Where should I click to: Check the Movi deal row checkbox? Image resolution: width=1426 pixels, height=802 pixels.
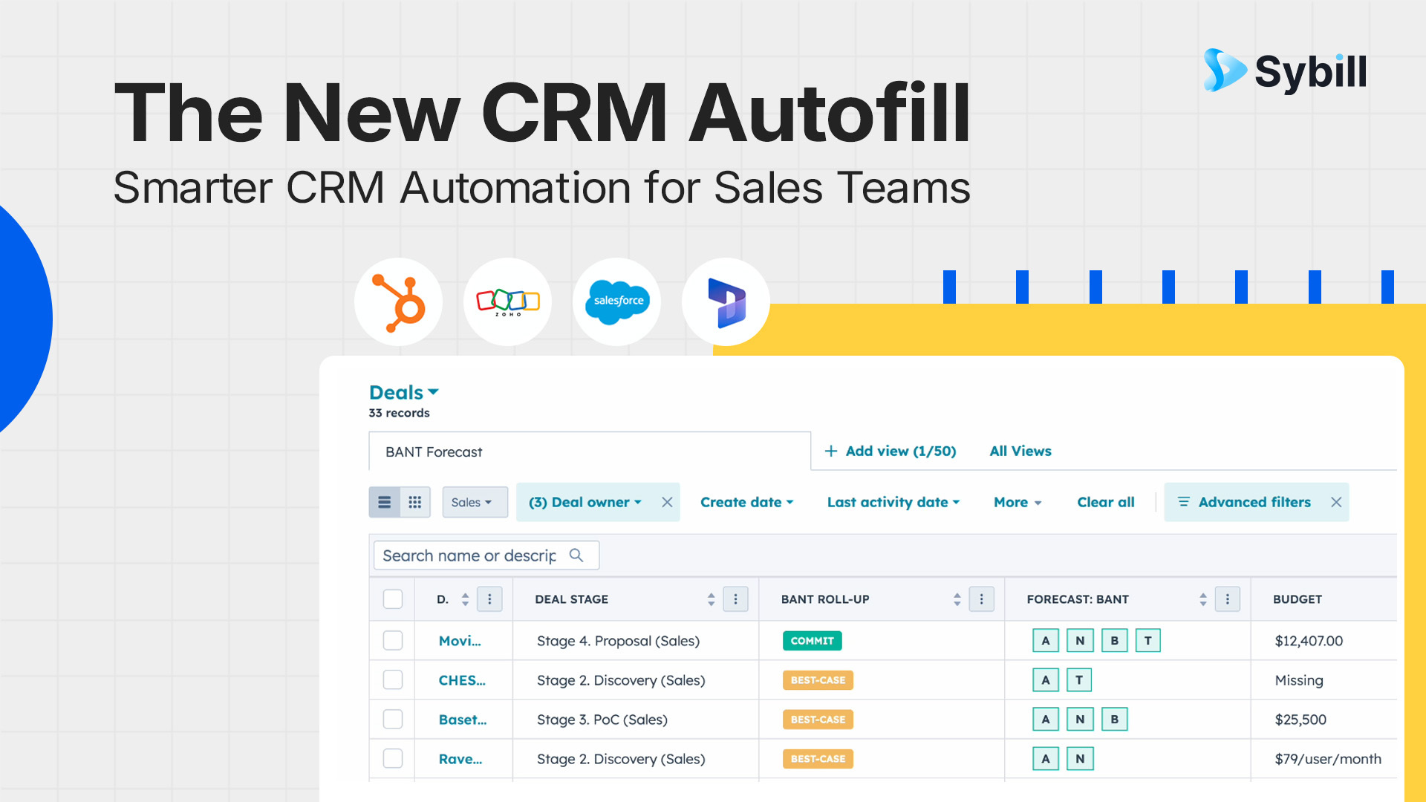[x=393, y=640]
